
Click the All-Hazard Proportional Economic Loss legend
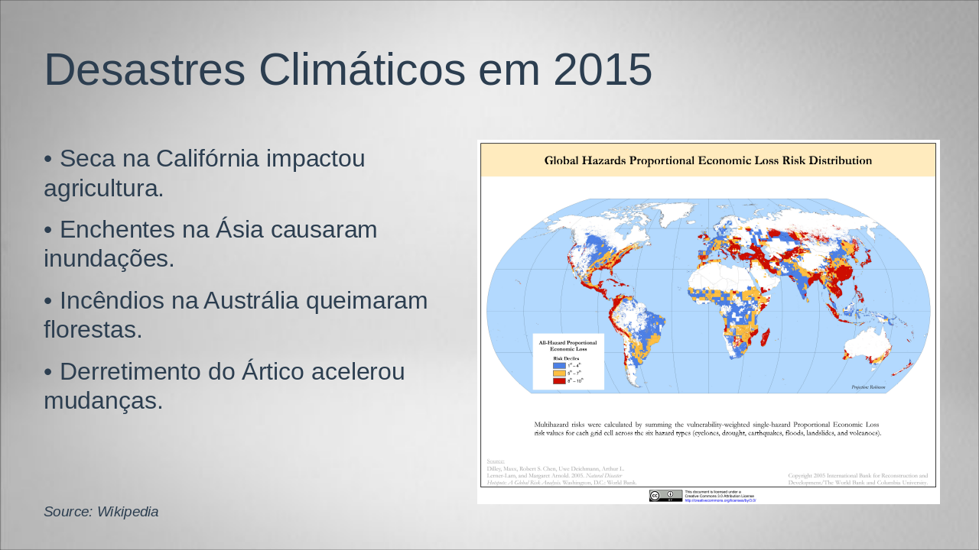coord(568,361)
